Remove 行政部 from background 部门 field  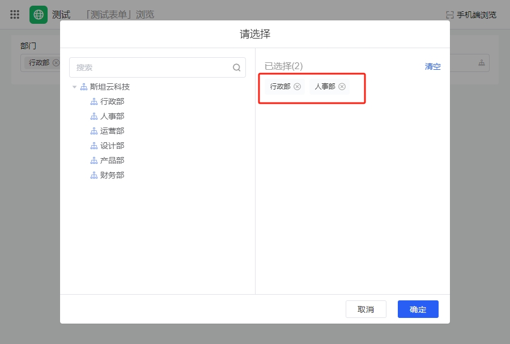[x=56, y=63]
